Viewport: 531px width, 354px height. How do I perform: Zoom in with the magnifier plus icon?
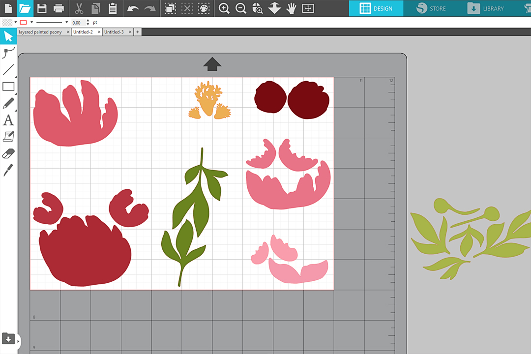pos(224,8)
